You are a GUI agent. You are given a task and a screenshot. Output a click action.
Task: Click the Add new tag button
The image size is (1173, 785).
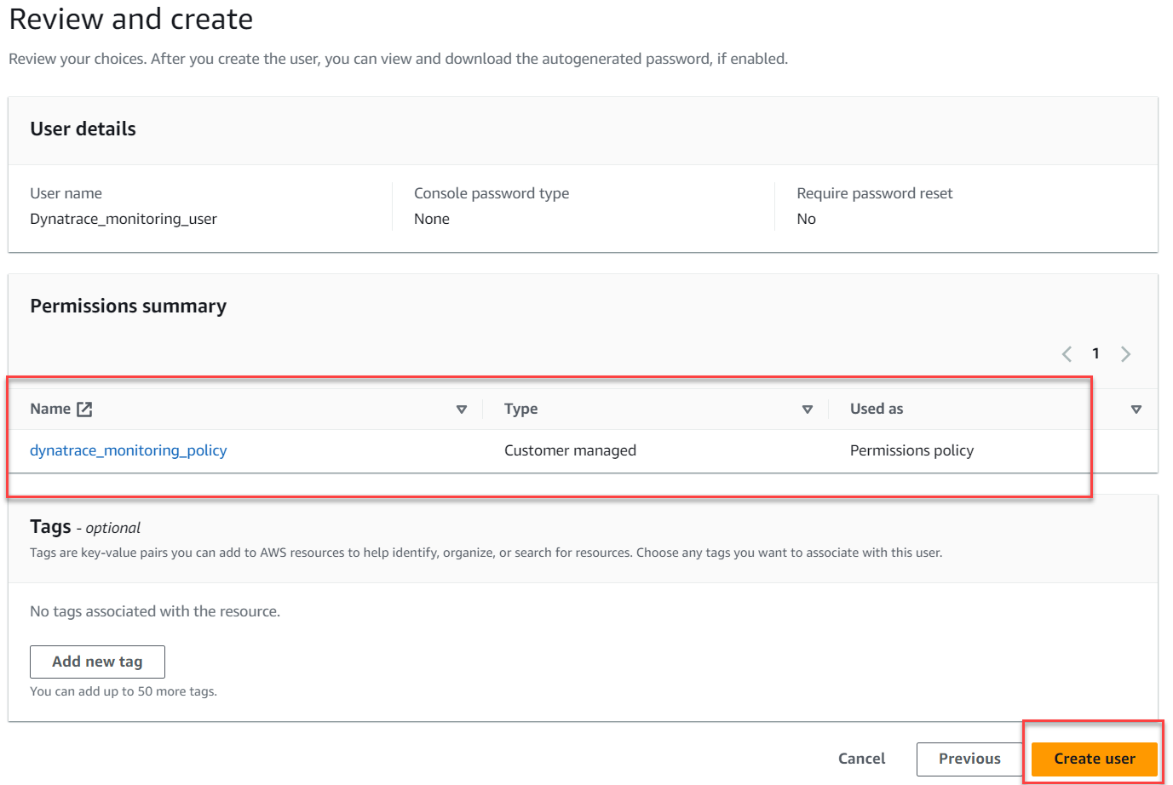97,662
